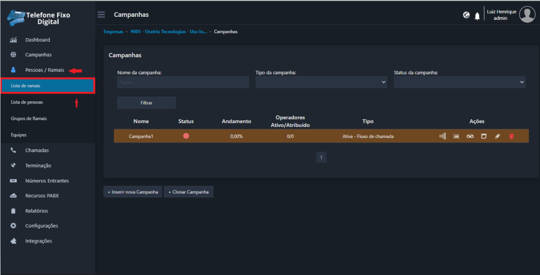Focus the Nome da campanha input field
This screenshot has width=540, height=275.
[x=183, y=82]
